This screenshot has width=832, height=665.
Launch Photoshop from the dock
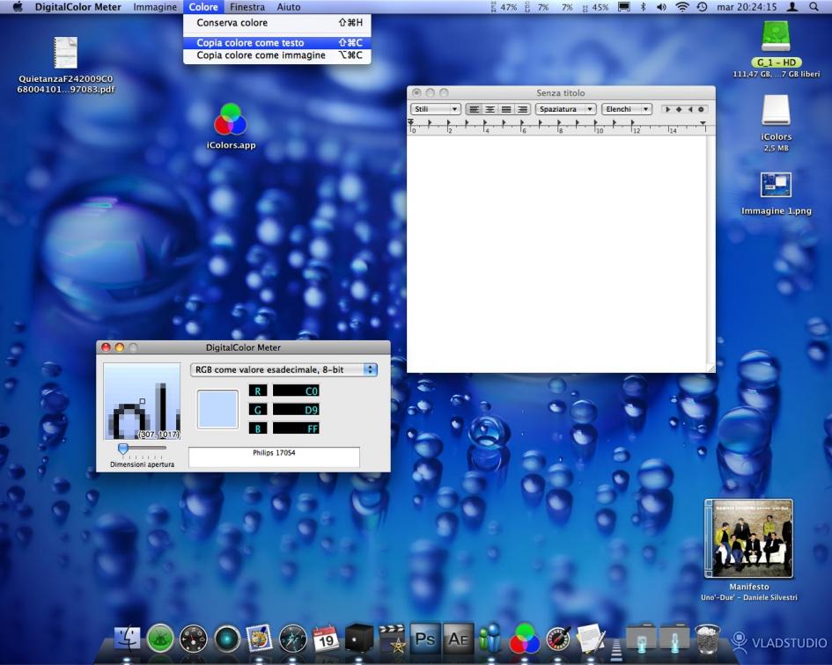click(425, 638)
